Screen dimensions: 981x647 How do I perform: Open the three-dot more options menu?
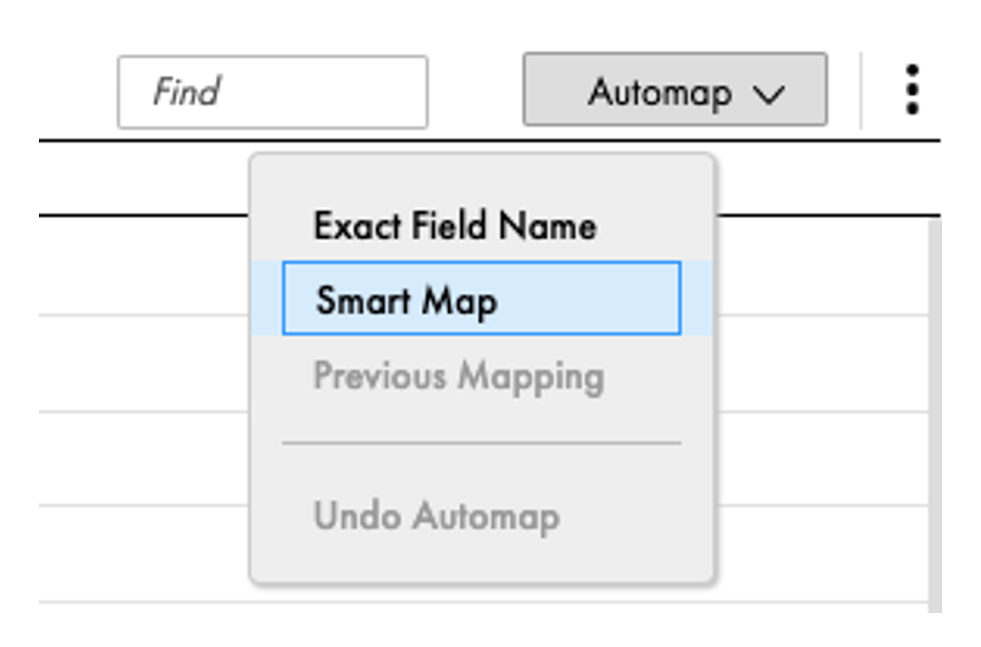pyautogui.click(x=911, y=90)
